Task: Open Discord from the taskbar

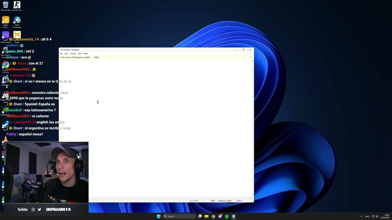Action: (x=220, y=216)
